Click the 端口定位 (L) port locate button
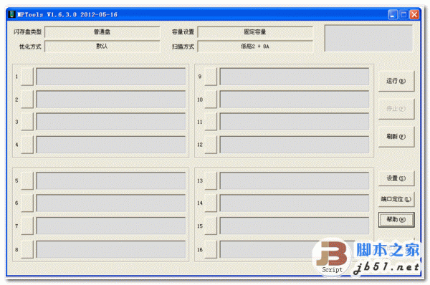The image size is (430, 285). tap(396, 199)
